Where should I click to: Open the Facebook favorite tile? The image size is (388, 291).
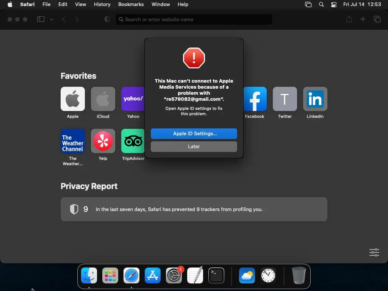(255, 99)
